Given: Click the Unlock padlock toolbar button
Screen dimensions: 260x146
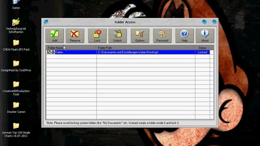Looking at the screenshot, I should pos(117,36).
